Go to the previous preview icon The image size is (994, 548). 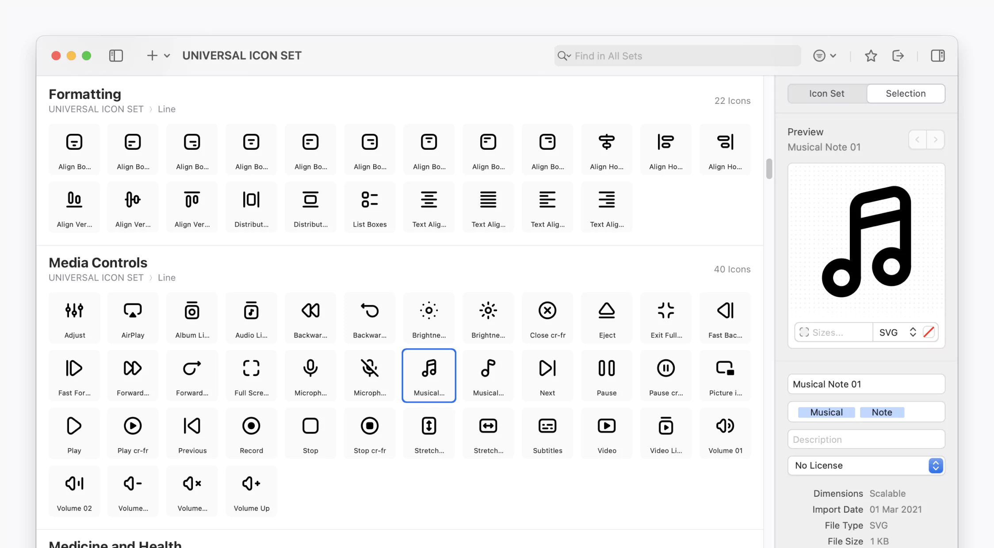[x=918, y=140]
